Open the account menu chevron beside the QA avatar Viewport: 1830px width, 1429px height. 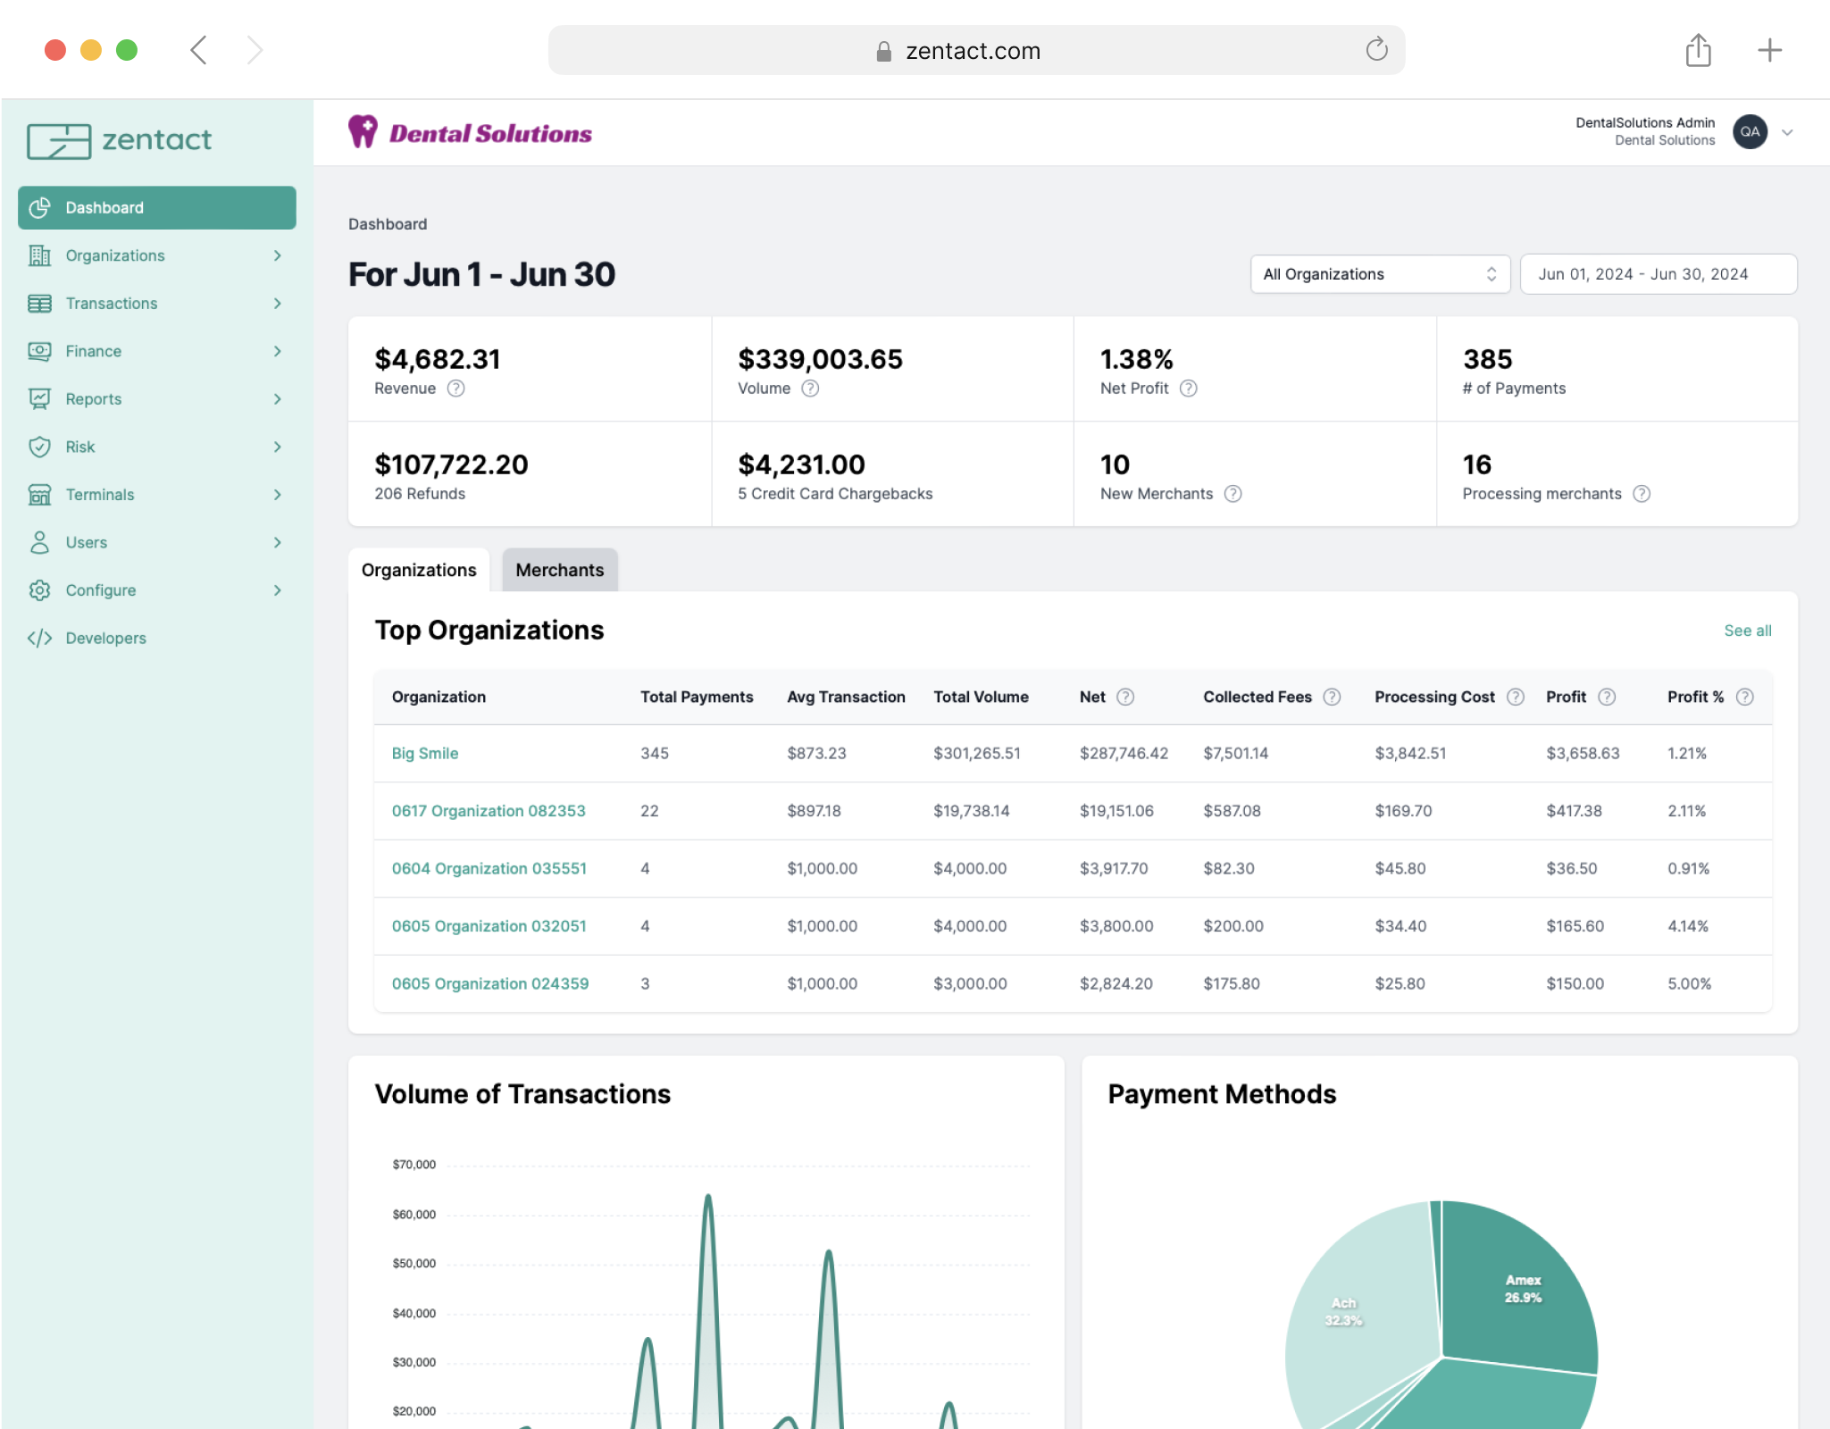pyautogui.click(x=1787, y=132)
